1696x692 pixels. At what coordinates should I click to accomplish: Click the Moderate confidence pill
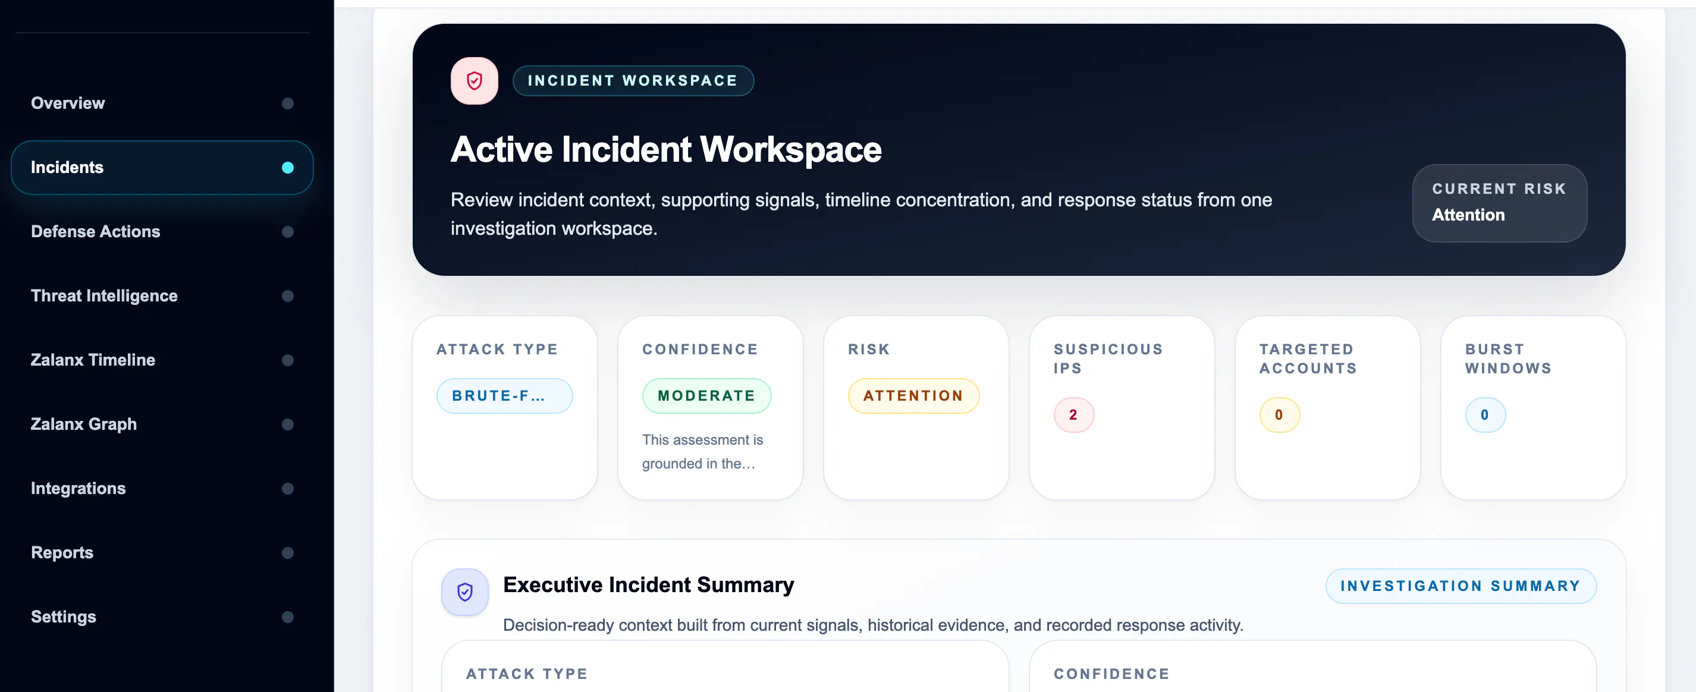pyautogui.click(x=706, y=396)
